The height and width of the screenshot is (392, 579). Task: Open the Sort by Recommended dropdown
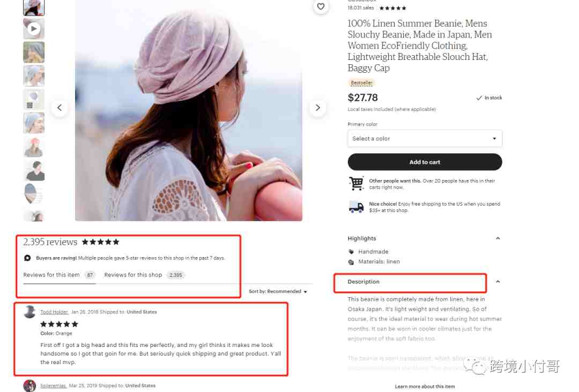click(278, 291)
